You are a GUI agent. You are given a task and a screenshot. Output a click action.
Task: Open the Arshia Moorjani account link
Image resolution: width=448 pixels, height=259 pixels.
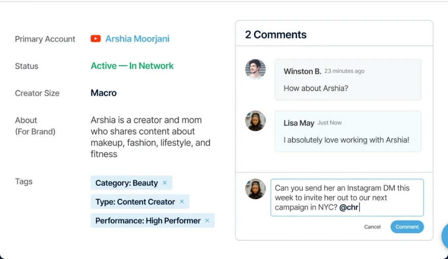[137, 39]
